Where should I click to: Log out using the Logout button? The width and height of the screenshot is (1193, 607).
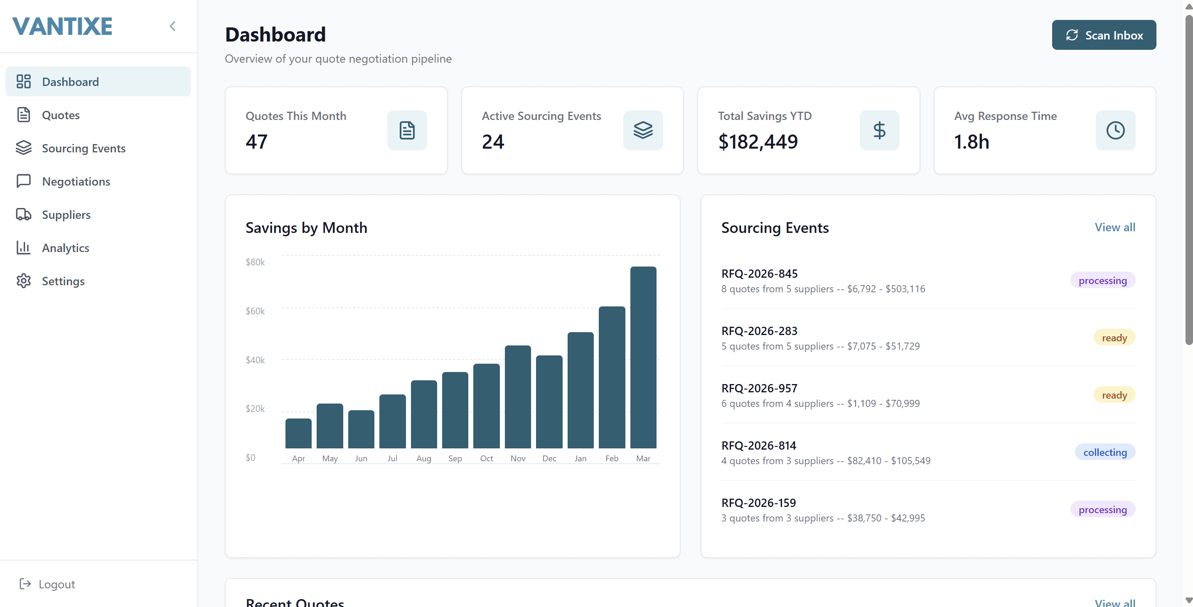(x=47, y=584)
